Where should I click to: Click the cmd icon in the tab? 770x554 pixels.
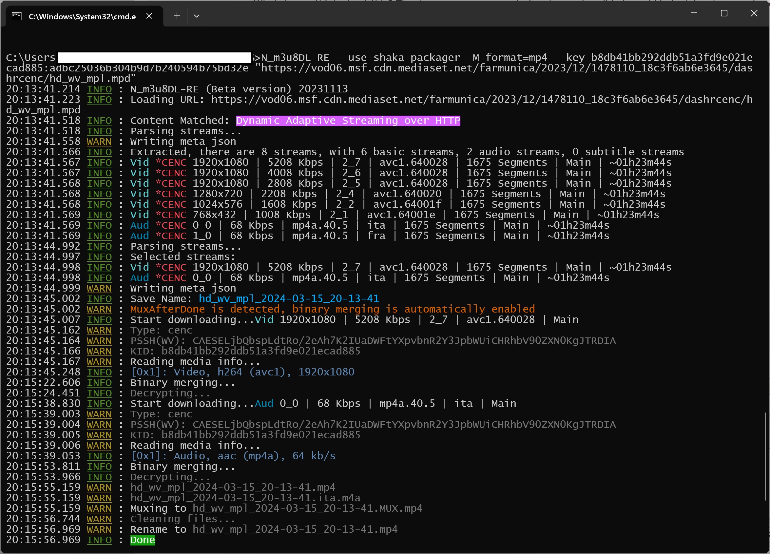click(x=17, y=16)
